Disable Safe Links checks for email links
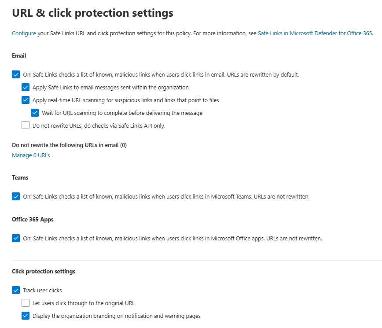Screen dimensions: 382x328 click(16, 74)
